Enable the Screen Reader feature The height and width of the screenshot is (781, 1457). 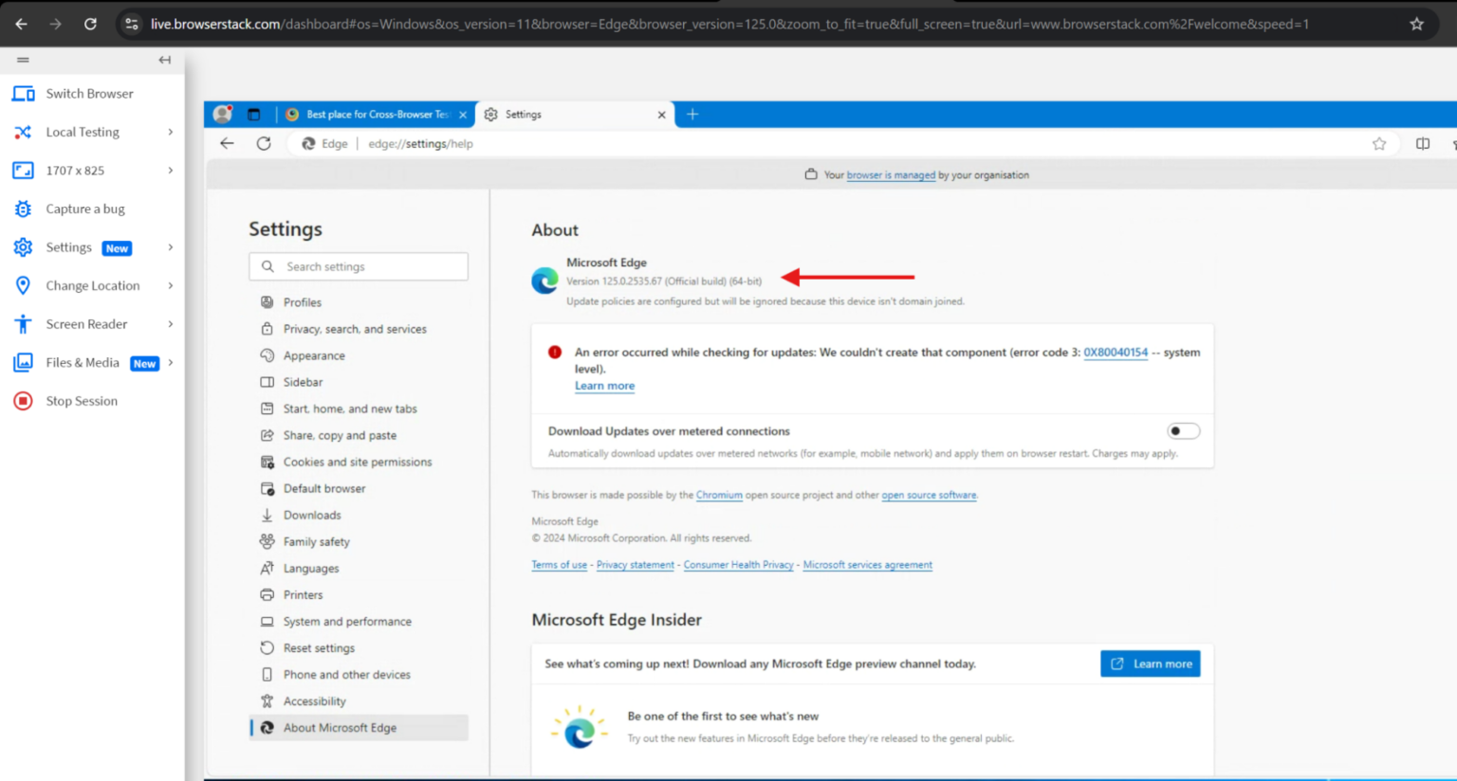point(86,323)
